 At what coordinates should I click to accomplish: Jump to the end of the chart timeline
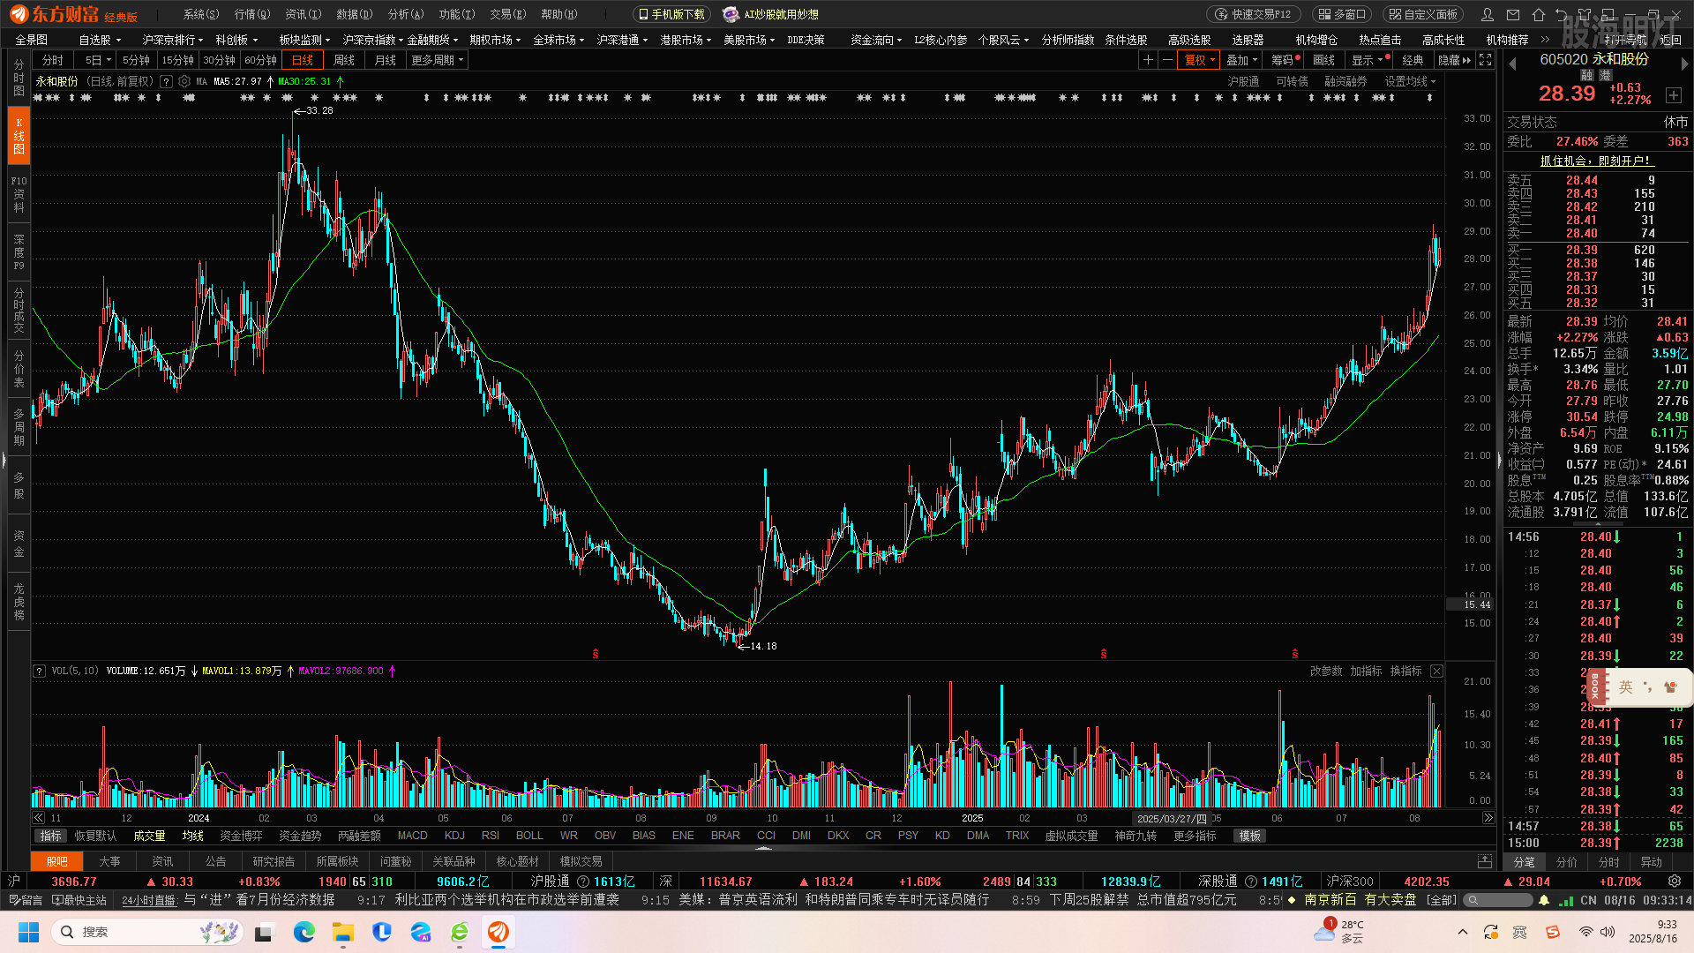[x=1488, y=818]
